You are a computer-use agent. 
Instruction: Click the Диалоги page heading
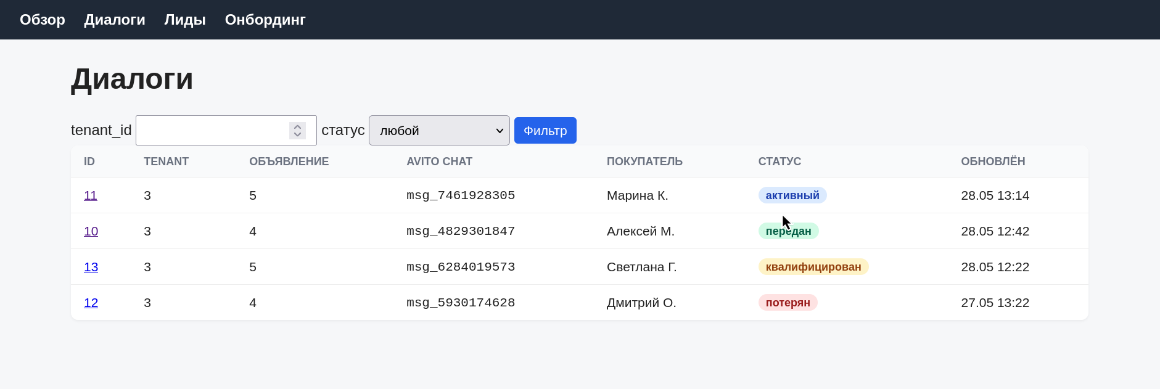click(x=132, y=80)
